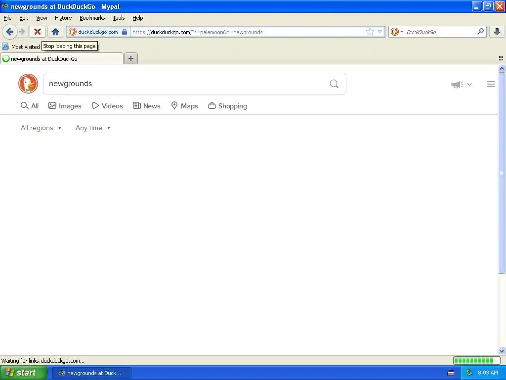Click the scrollbar down arrow

click(502, 351)
